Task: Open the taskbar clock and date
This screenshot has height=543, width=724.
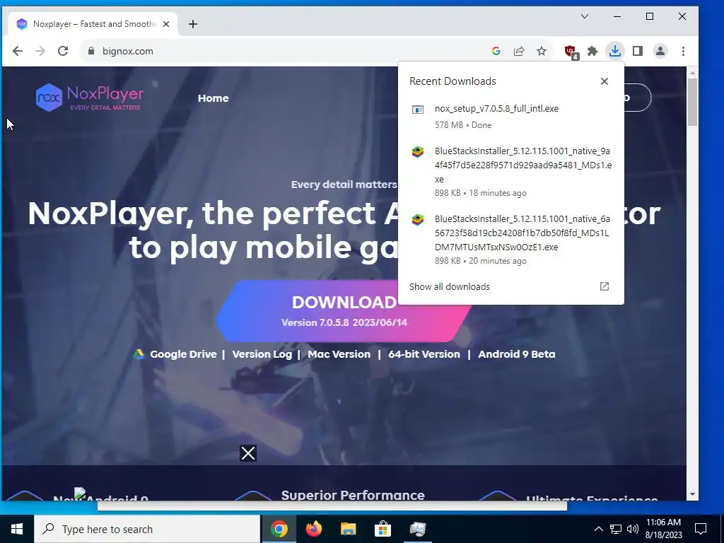Action: pyautogui.click(x=663, y=529)
